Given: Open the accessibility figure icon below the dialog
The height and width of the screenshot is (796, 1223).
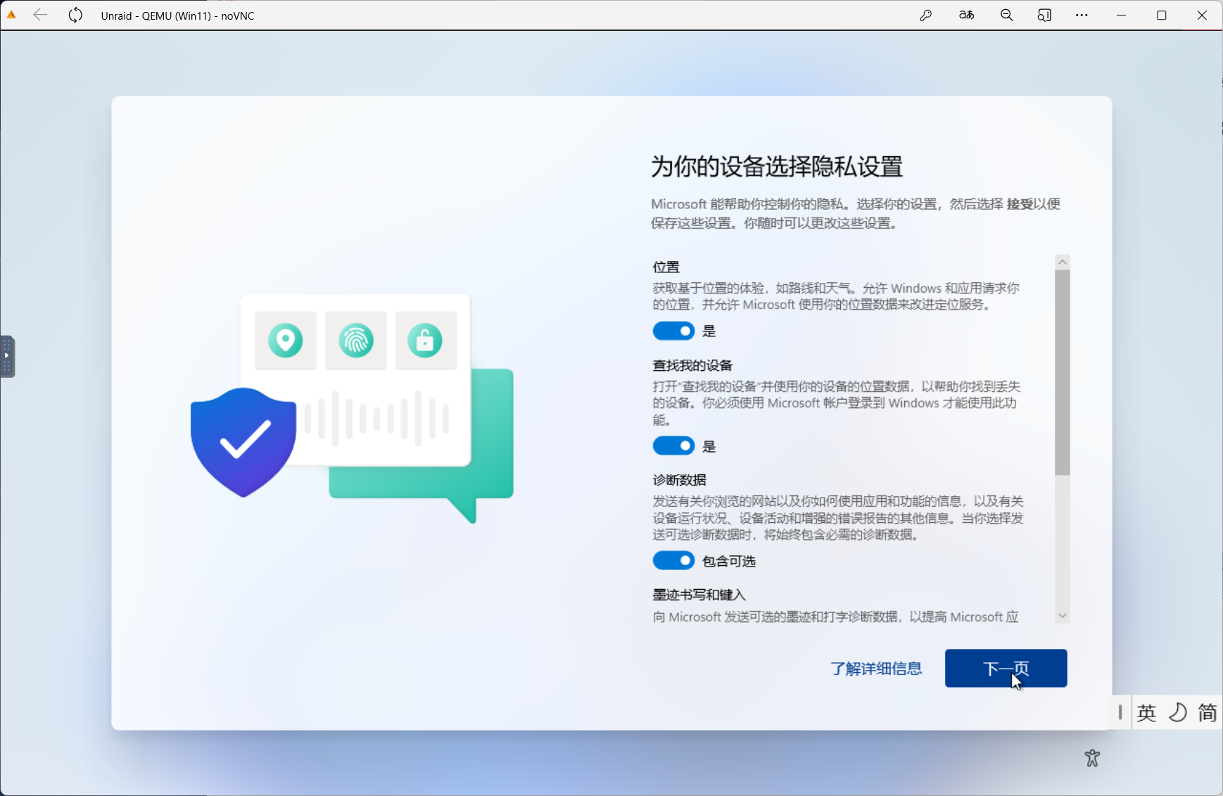Looking at the screenshot, I should click(x=1092, y=758).
